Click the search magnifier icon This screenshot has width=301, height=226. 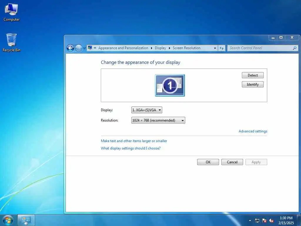295,48
